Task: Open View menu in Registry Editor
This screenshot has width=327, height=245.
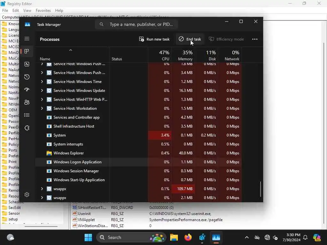Action: click(x=27, y=11)
